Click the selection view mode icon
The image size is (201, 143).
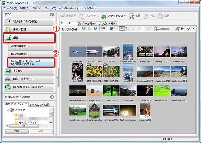(x=103, y=28)
